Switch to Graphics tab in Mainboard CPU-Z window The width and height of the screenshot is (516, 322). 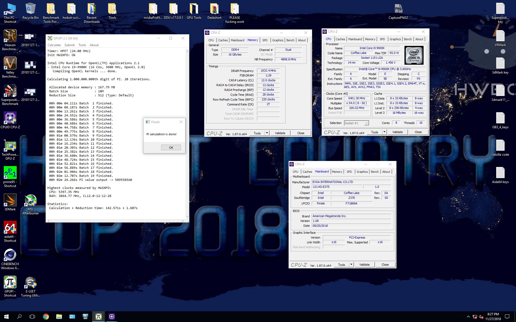[x=362, y=172]
